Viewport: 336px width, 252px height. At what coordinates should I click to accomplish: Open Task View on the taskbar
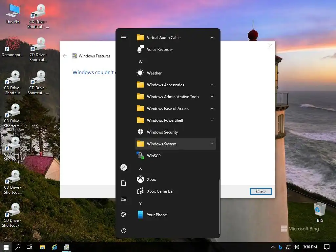point(30,247)
